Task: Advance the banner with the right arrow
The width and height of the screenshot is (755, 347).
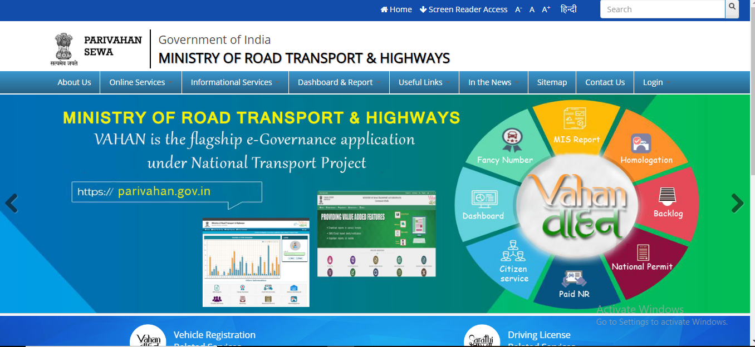Action: (x=737, y=204)
